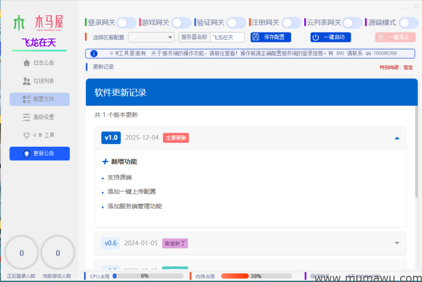Click the 服务器名称 input showing 飞龙在天
The height and width of the screenshot is (282, 422).
pos(228,37)
